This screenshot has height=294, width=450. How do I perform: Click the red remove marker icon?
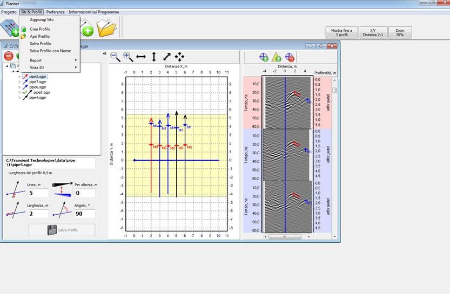[x=290, y=57]
